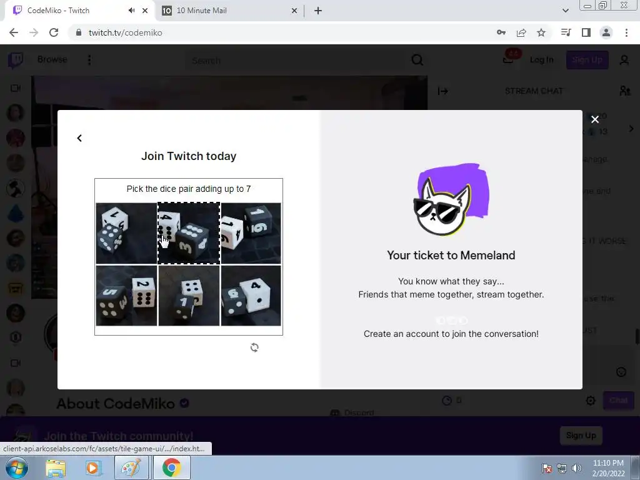Click the Log In button

click(x=542, y=60)
